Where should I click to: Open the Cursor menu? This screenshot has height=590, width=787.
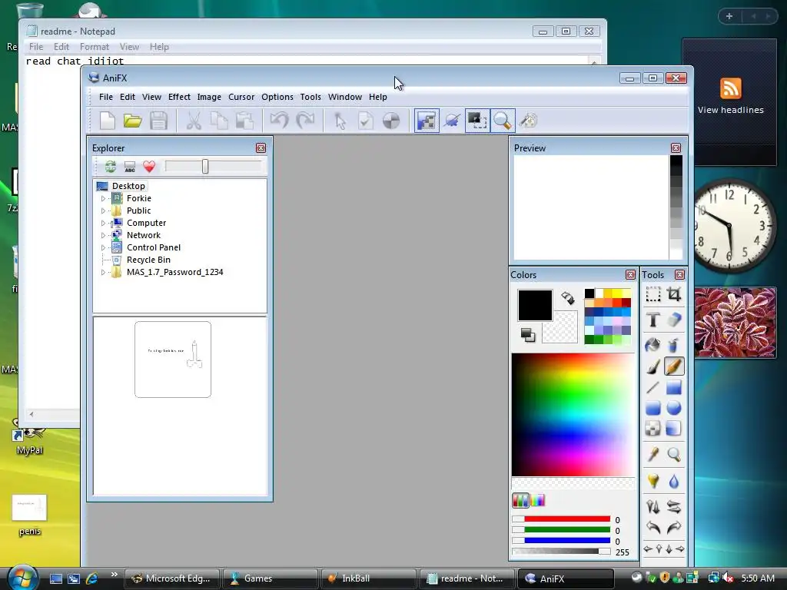241,97
